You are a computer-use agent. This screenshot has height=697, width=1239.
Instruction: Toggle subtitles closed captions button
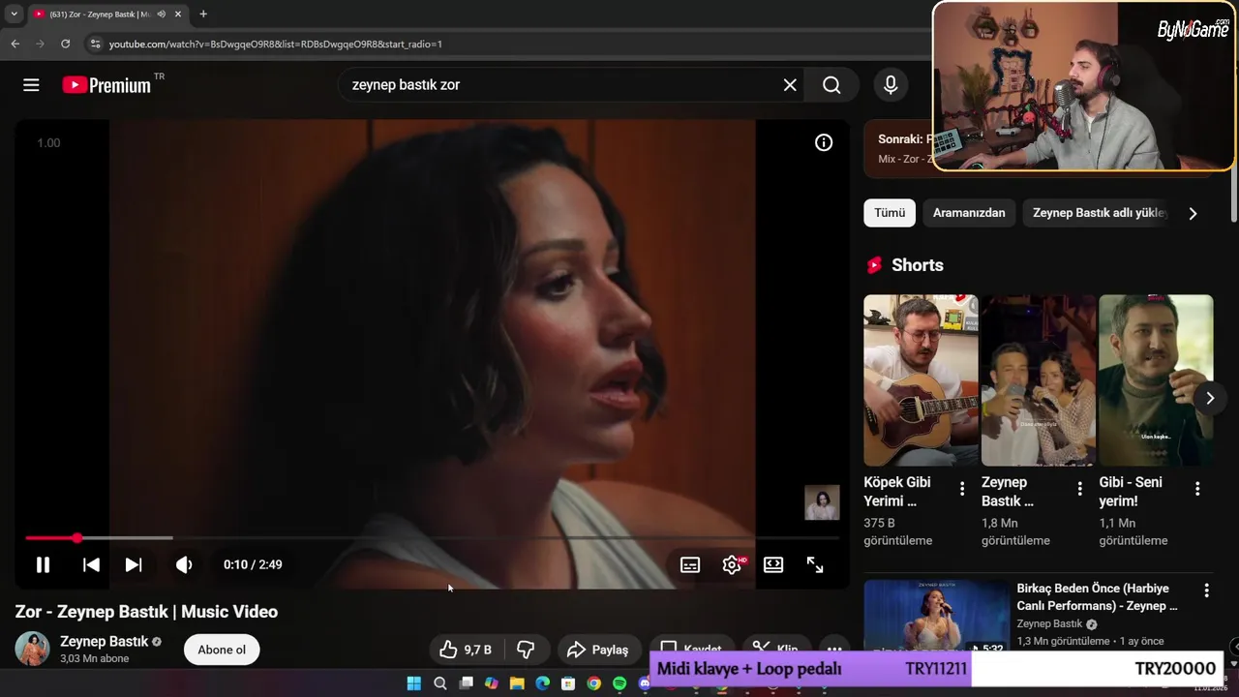[x=690, y=564]
